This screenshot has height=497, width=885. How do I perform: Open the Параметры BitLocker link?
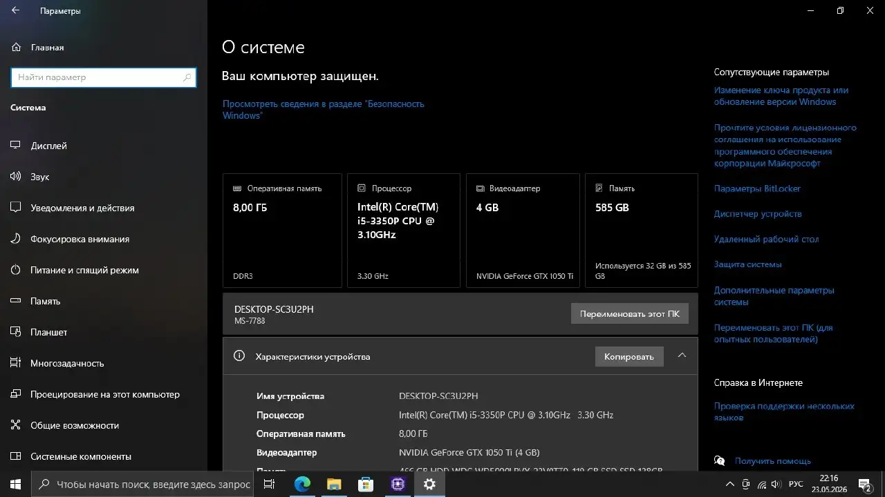[757, 188]
